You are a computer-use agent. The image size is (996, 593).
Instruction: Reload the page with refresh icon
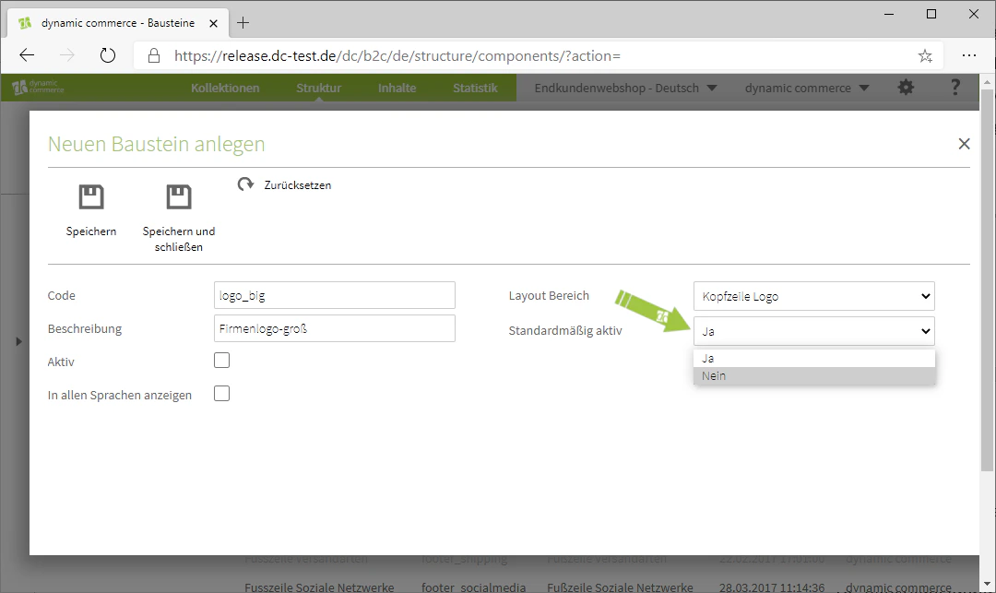pyautogui.click(x=108, y=56)
